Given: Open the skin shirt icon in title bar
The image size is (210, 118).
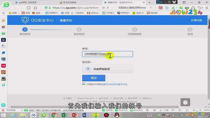Looking at the screenshot, I should tap(184, 2).
